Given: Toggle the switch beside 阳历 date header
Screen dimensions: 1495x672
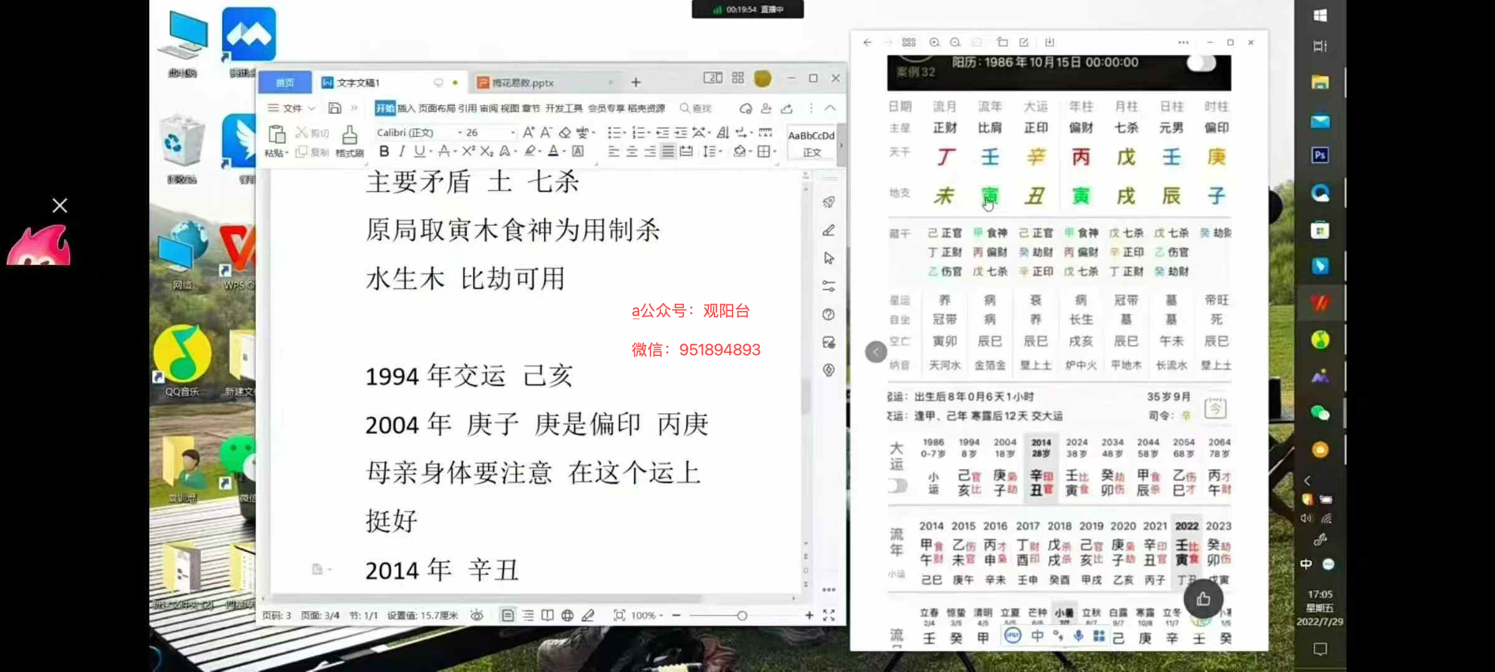Looking at the screenshot, I should [1202, 63].
